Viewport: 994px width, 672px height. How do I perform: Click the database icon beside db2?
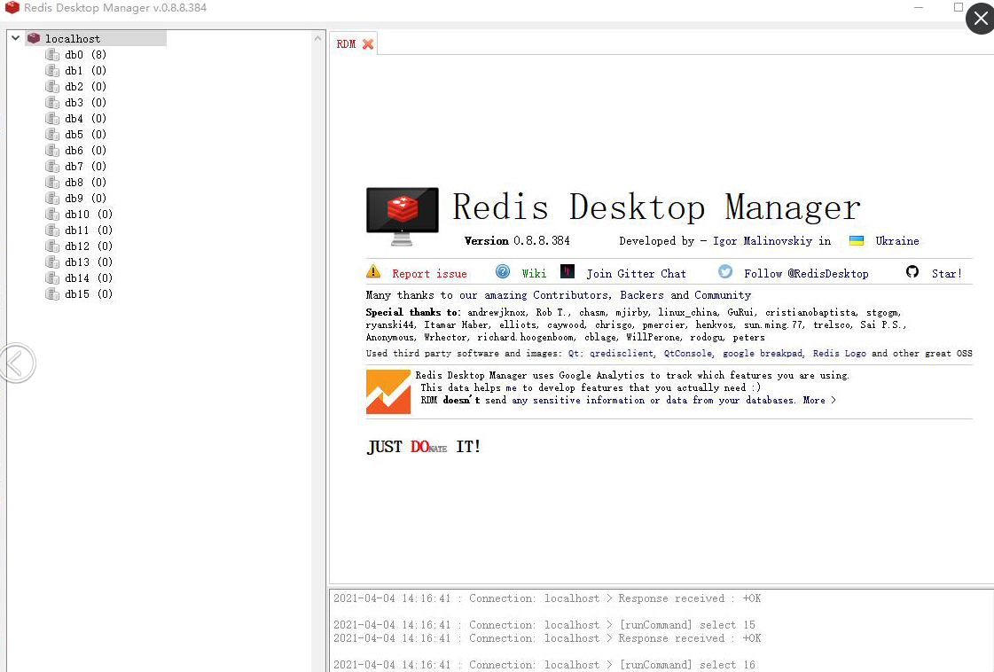pos(52,86)
